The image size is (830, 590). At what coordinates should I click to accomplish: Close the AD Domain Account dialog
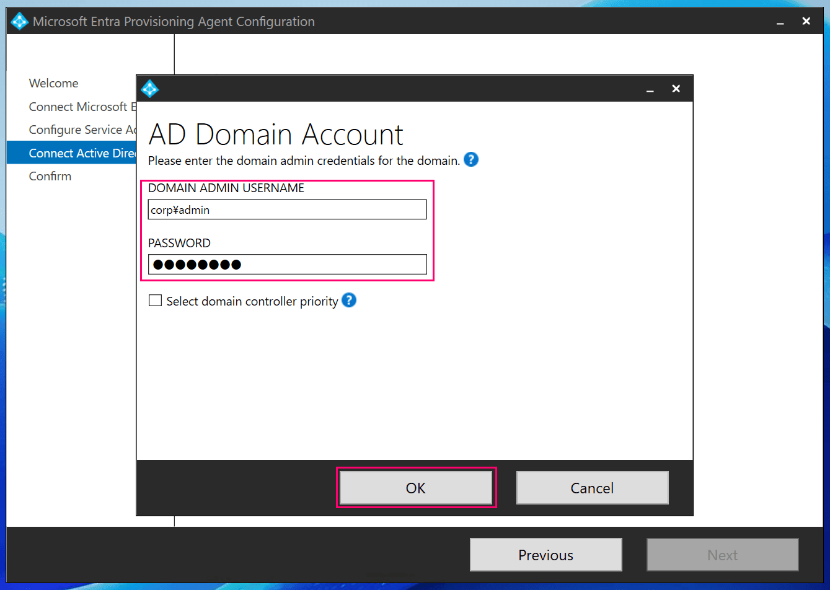(676, 89)
